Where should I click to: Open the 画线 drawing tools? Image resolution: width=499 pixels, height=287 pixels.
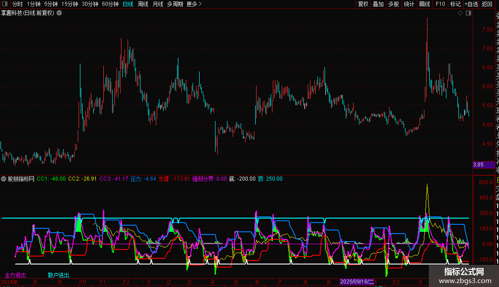[424, 4]
